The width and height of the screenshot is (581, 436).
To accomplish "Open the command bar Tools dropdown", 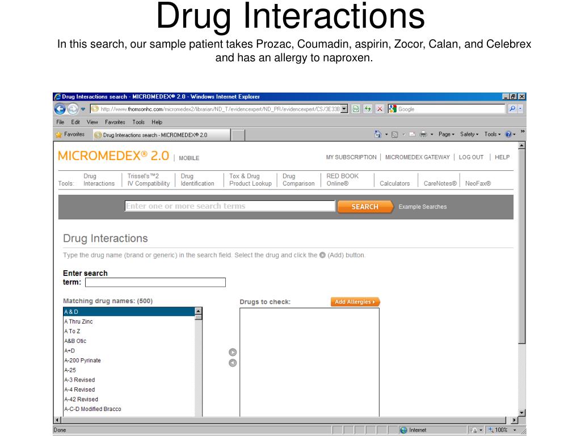I will (x=492, y=134).
